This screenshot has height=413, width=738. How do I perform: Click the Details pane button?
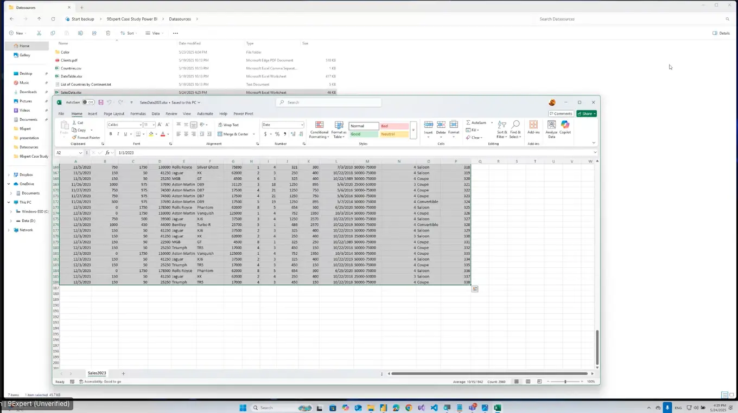click(721, 33)
